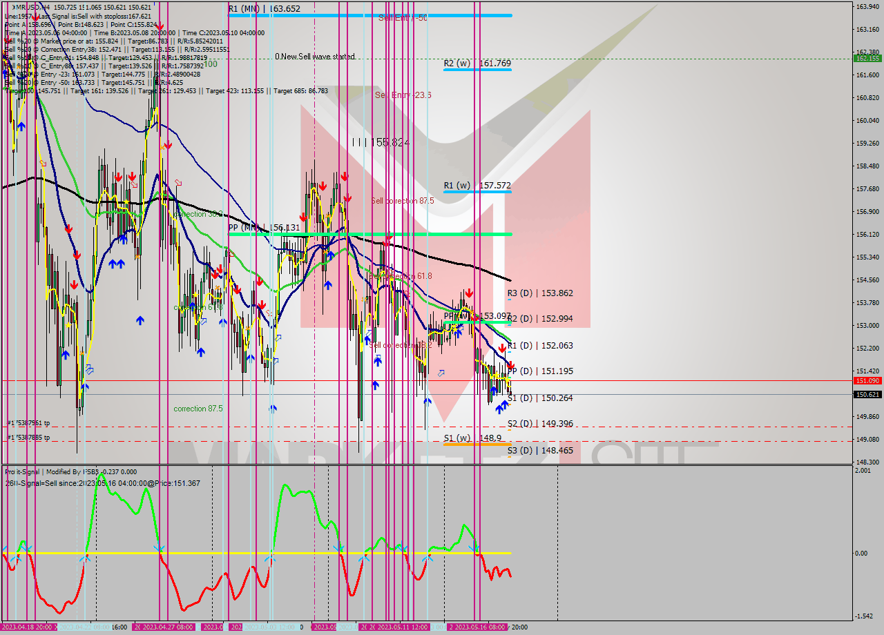This screenshot has width=884, height=635.
Task: Select the R2 (w) 161.769 resistance label
Action: [477, 63]
